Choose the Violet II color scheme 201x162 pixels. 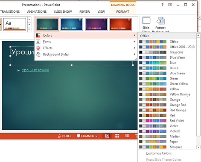pos(167,131)
